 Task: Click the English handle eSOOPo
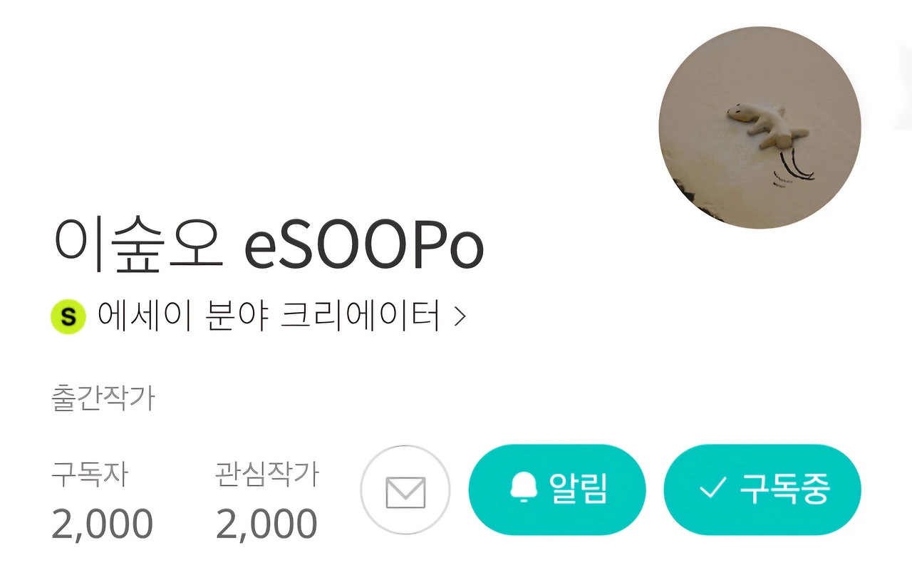pyautogui.click(x=364, y=247)
